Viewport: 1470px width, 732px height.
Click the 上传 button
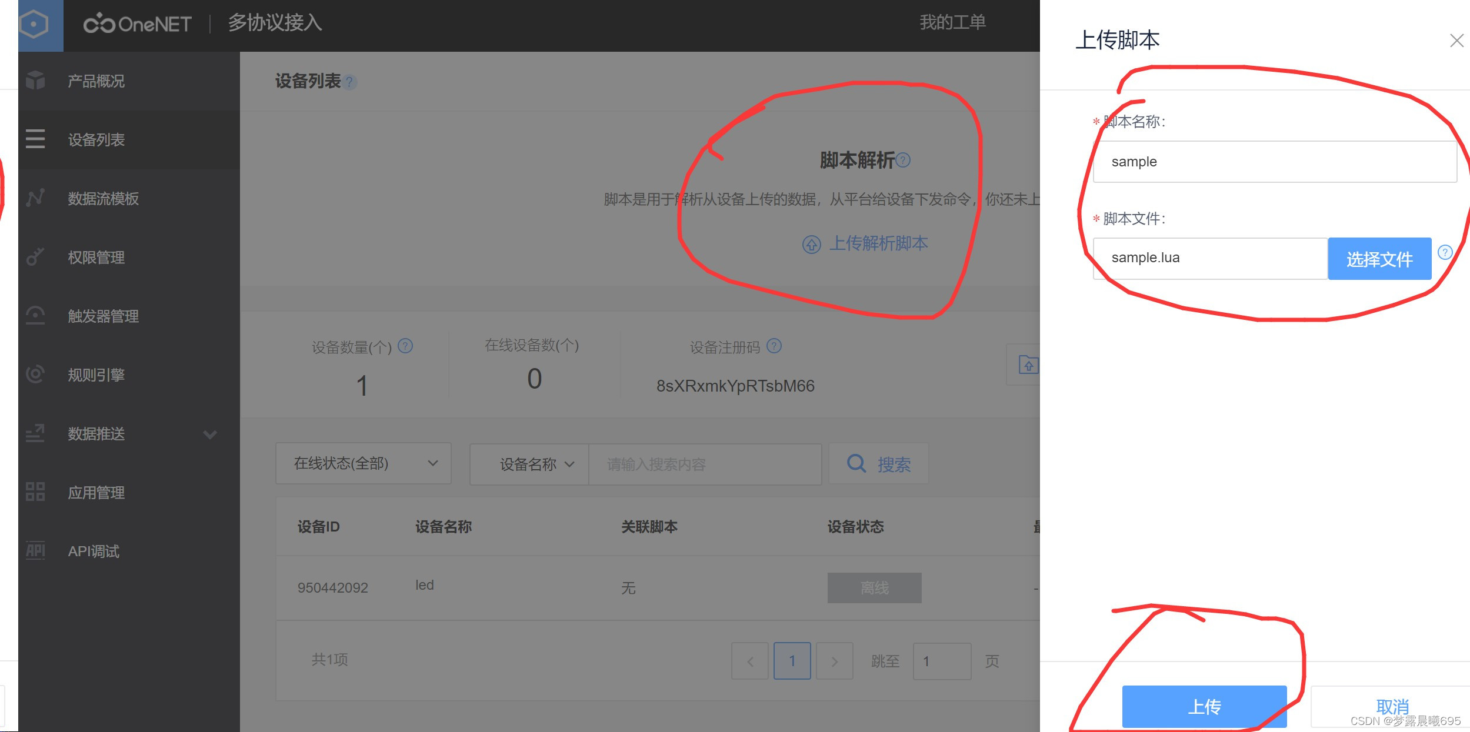[1204, 706]
